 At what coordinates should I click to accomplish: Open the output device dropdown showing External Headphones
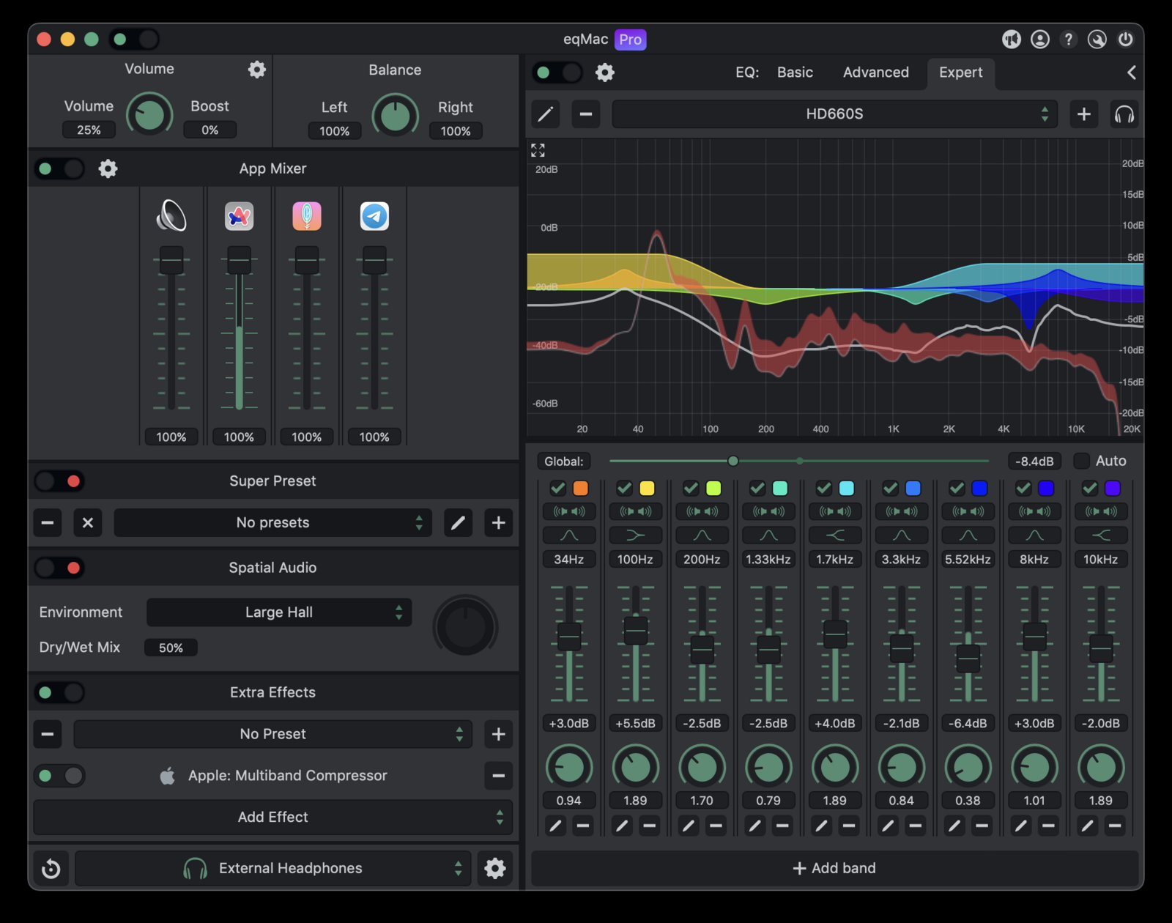coord(272,868)
